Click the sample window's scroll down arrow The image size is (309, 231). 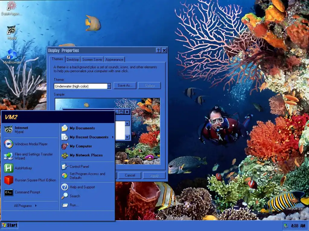(127, 137)
